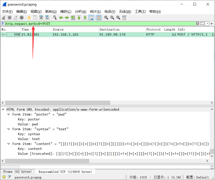Click the fit columns to content icon
This screenshot has height=180, width=215.
pos(124,18)
